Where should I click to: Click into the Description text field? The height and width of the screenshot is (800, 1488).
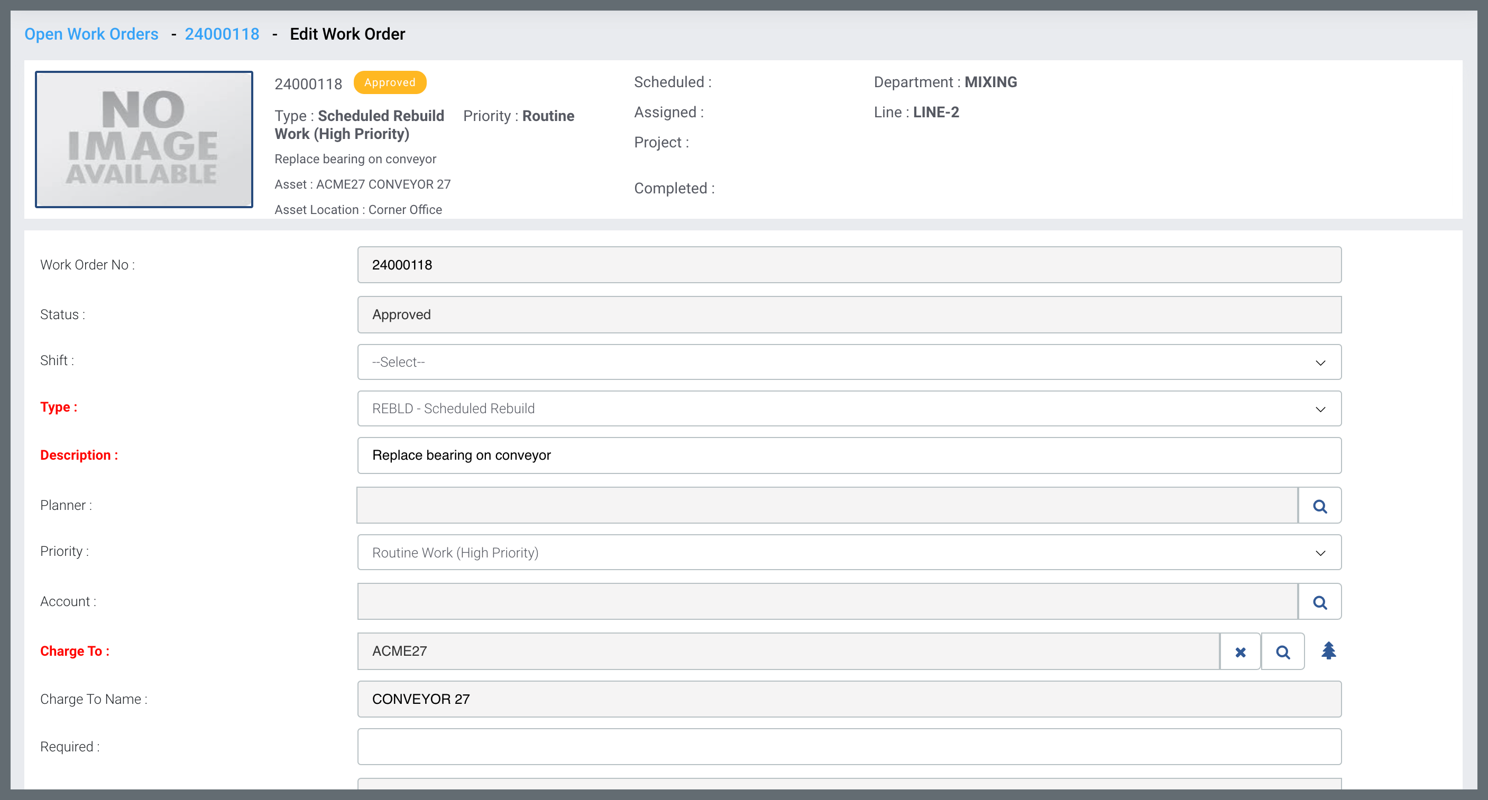849,455
